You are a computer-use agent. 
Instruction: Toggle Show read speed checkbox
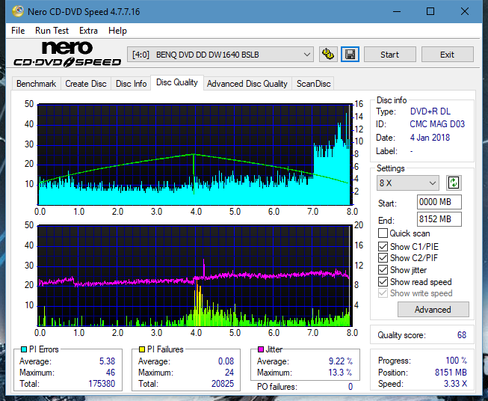383,282
